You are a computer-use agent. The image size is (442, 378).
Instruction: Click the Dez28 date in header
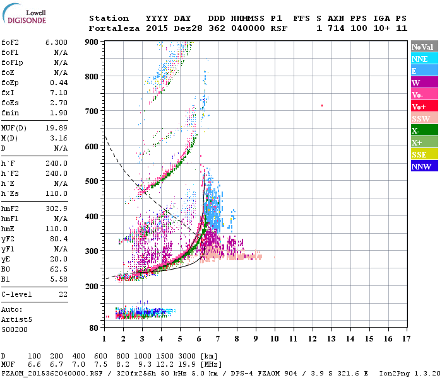(188, 29)
